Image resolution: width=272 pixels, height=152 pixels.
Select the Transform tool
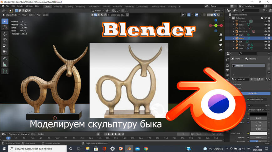[x=5, y=52]
